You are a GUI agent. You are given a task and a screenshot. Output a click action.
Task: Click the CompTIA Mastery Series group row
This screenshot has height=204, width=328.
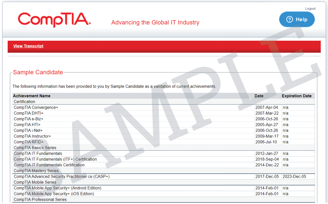[x=164, y=171]
